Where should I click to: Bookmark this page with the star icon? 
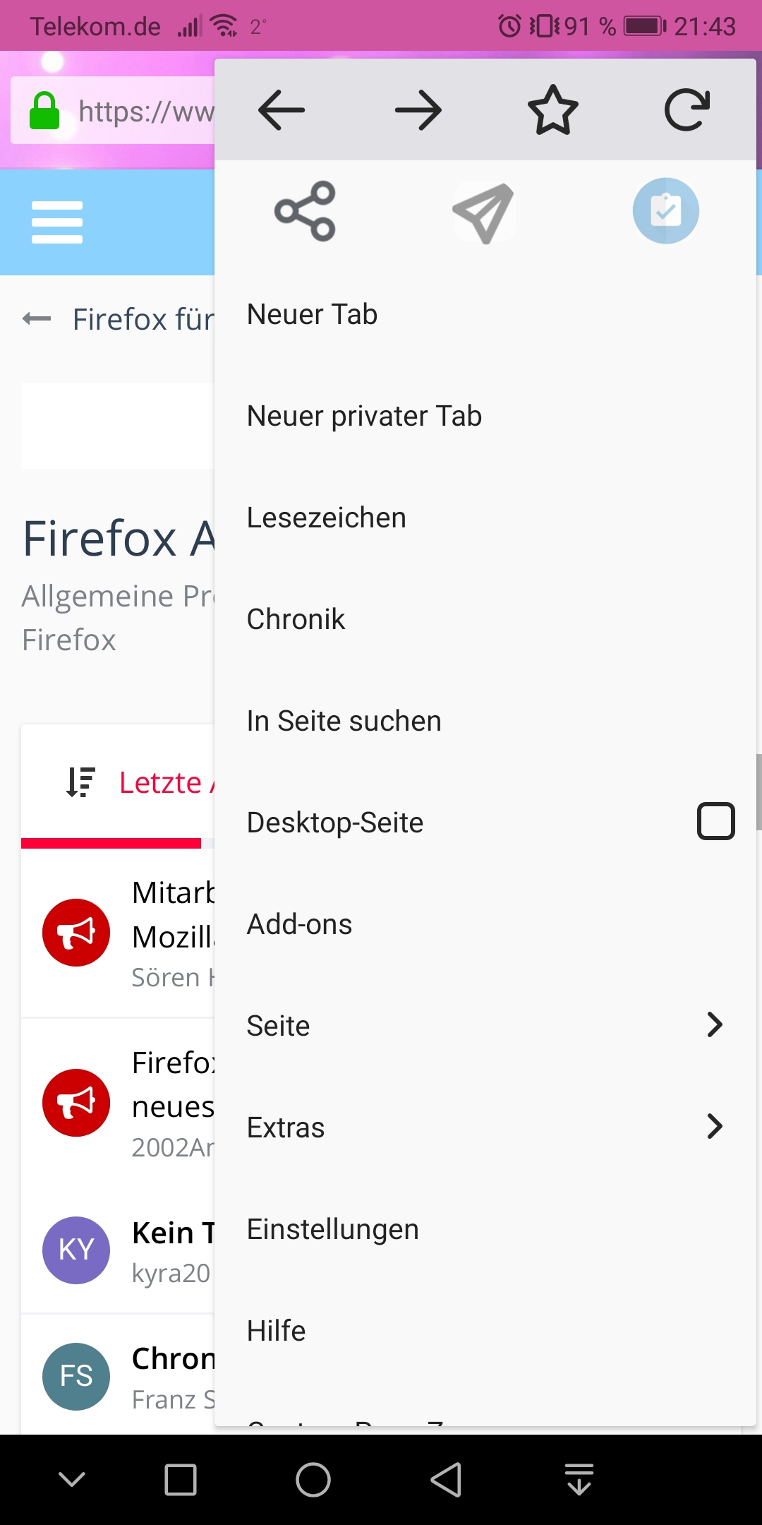553,110
